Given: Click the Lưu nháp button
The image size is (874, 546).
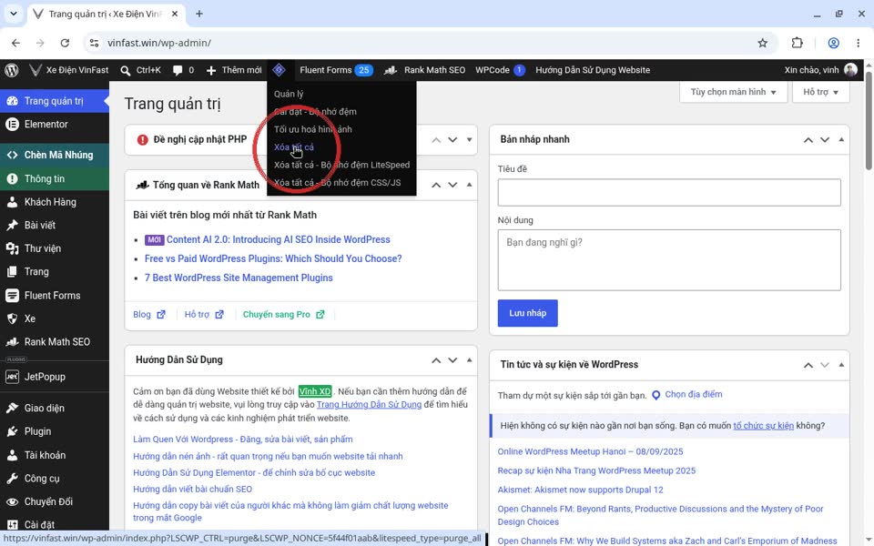Looking at the screenshot, I should tap(527, 313).
